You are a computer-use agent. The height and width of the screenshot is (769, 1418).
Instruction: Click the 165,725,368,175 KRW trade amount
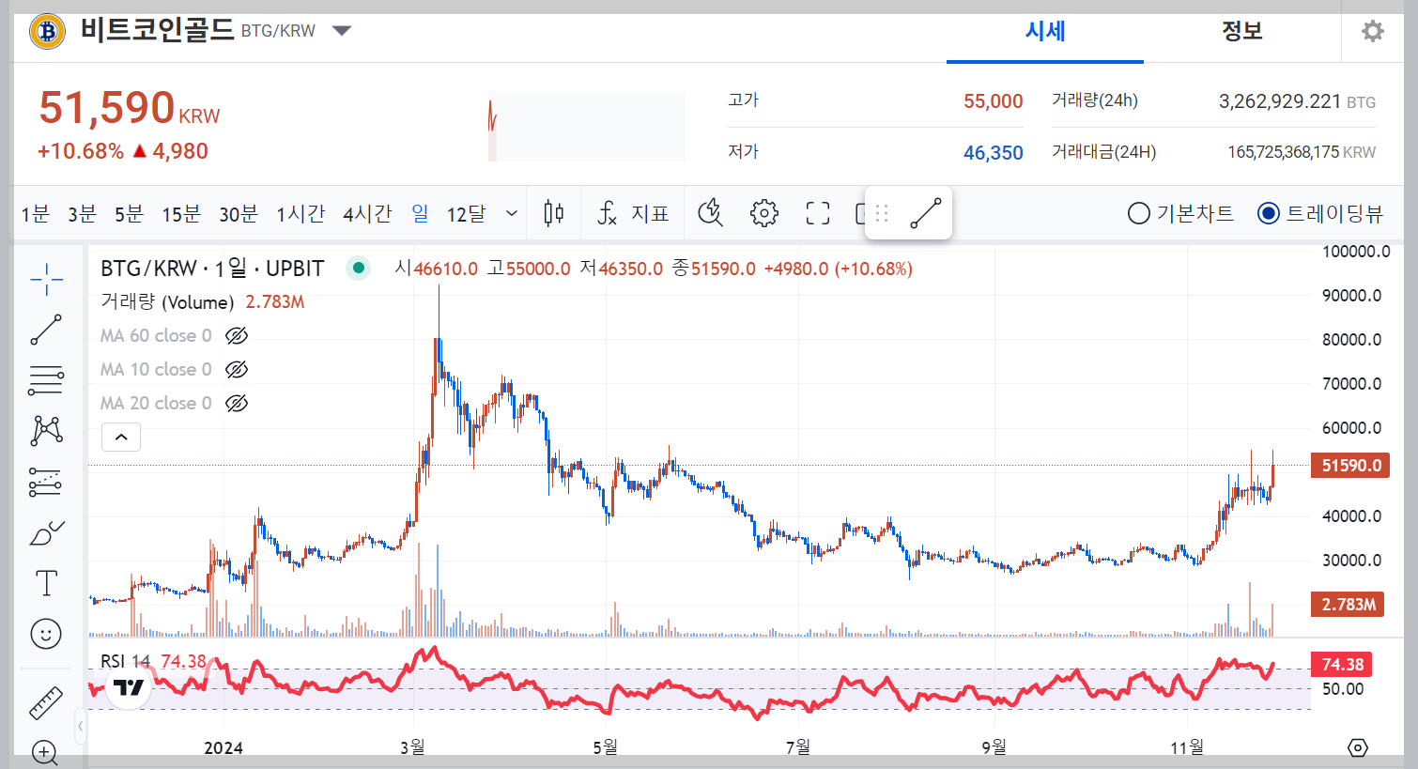pos(1302,152)
